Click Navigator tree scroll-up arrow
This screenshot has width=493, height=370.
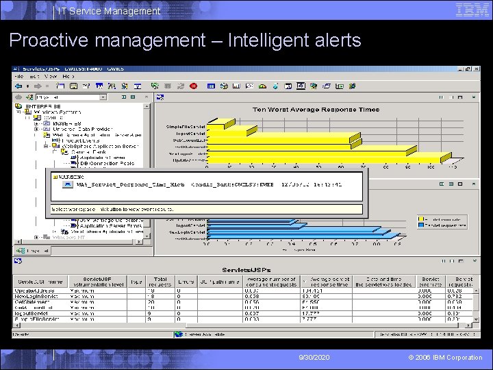[147, 106]
